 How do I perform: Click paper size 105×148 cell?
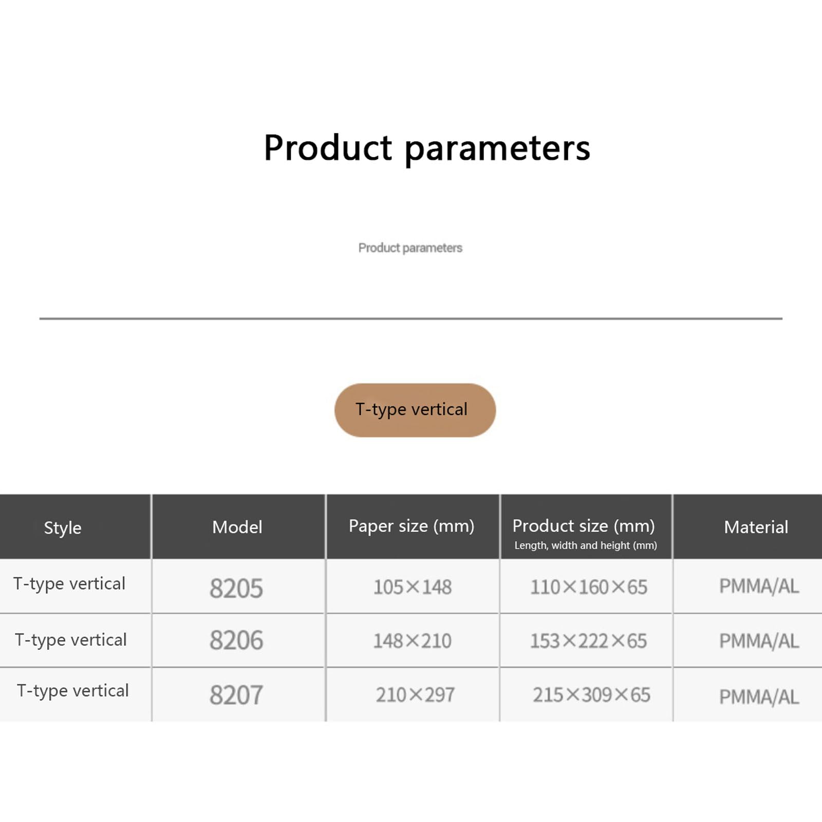click(413, 586)
